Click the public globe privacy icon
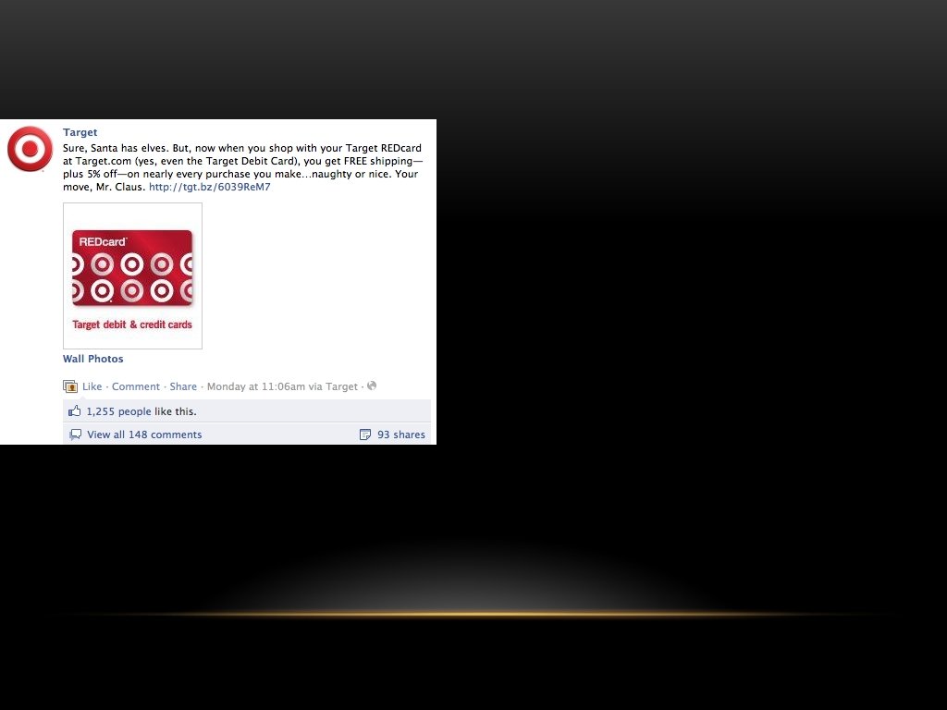947x710 pixels. coord(372,386)
